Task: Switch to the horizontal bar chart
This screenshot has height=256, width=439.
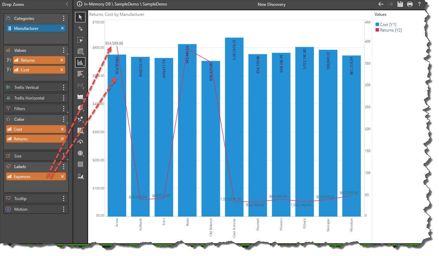Action: pyautogui.click(x=81, y=74)
